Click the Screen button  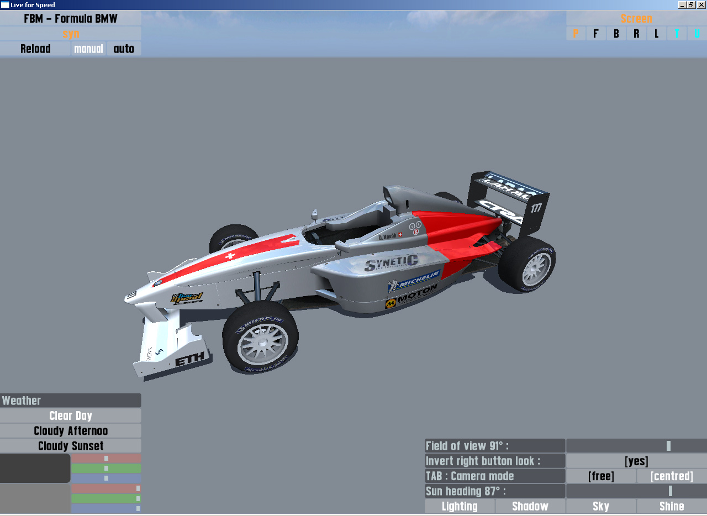tap(636, 18)
